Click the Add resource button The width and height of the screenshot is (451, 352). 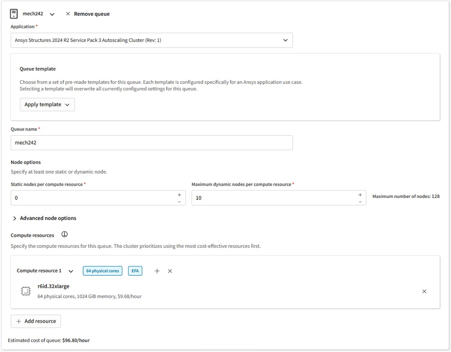click(x=36, y=321)
